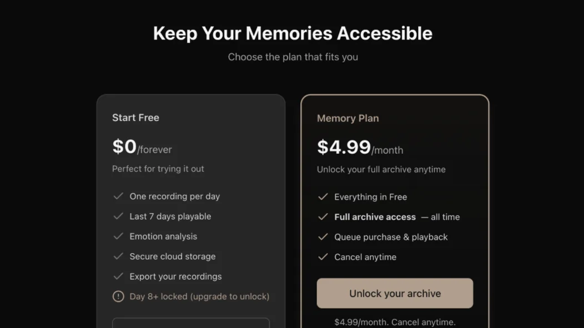Click the Emotion analysis checkmark icon
This screenshot has height=328, width=584.
coord(118,236)
